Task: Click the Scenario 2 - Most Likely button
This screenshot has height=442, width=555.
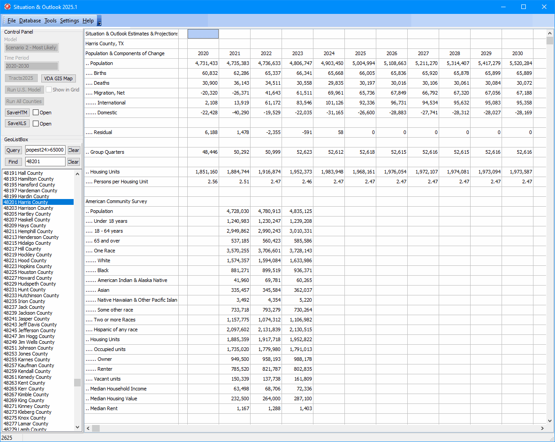Action: tap(31, 48)
